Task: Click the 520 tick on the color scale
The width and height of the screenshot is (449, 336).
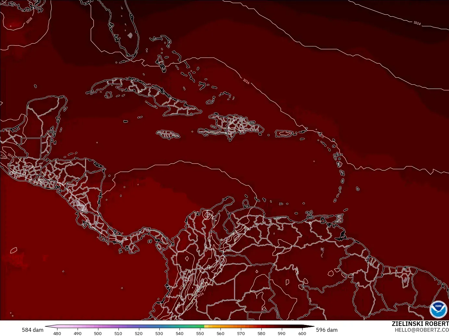Action: click(139, 333)
